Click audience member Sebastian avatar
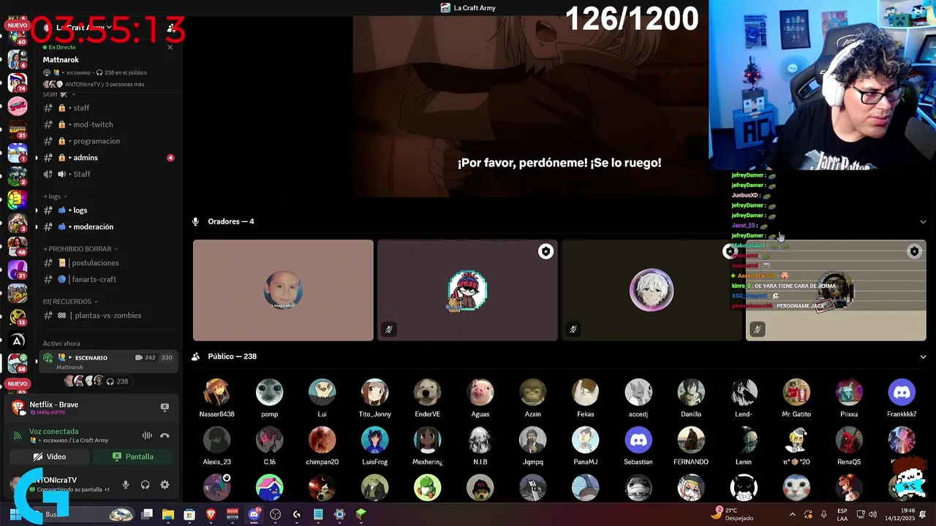 tap(638, 441)
